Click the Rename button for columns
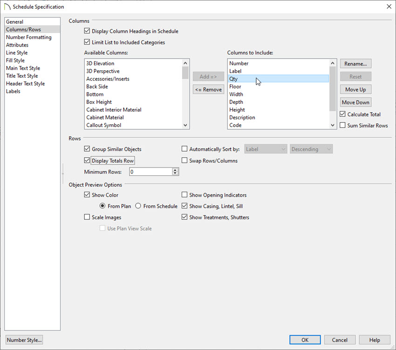Screen dimensions: 396x350 [x=355, y=63]
